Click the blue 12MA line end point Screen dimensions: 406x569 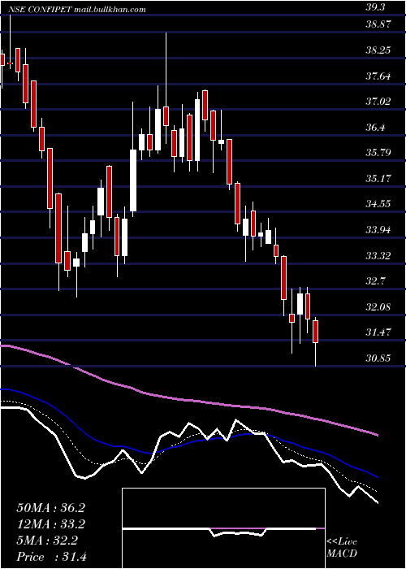[x=378, y=476]
